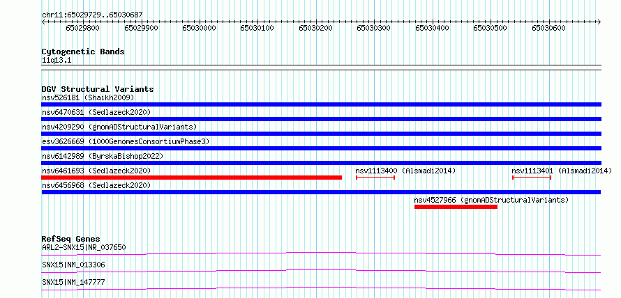Image resolution: width=621 pixels, height=298 pixels.
Task: Open variant nsv1113400 (Alsmadi2014) label
Action: point(405,171)
